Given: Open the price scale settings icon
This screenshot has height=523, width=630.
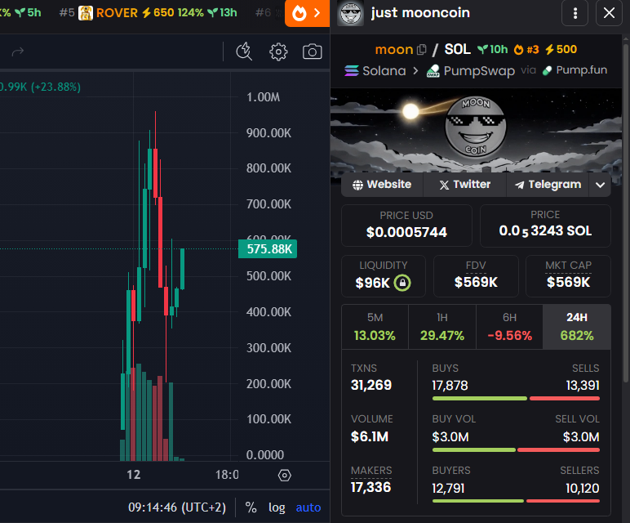Looking at the screenshot, I should pos(285,475).
